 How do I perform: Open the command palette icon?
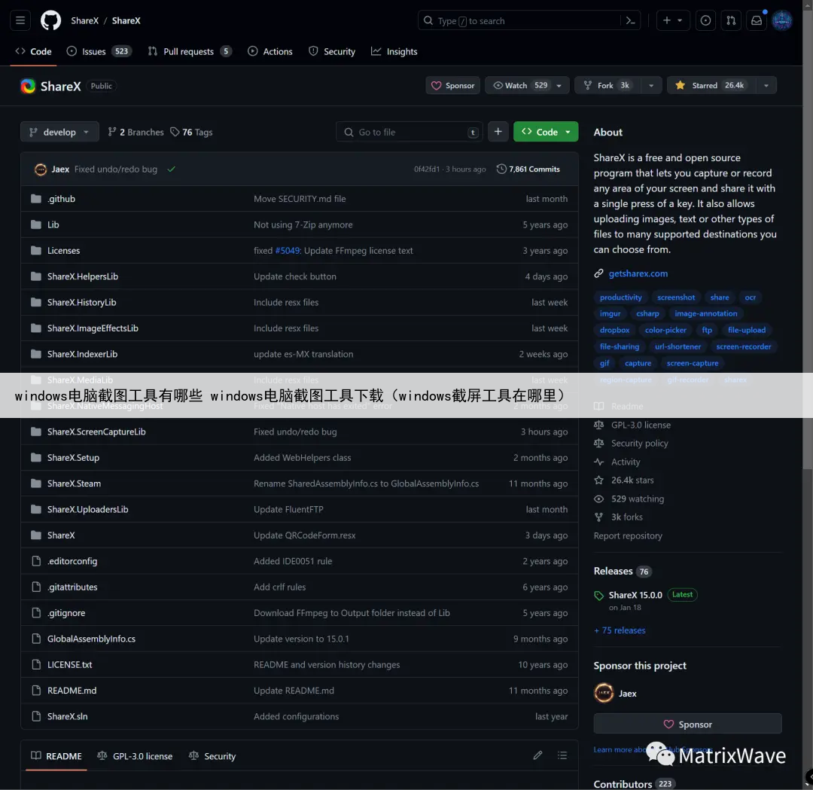tap(631, 20)
